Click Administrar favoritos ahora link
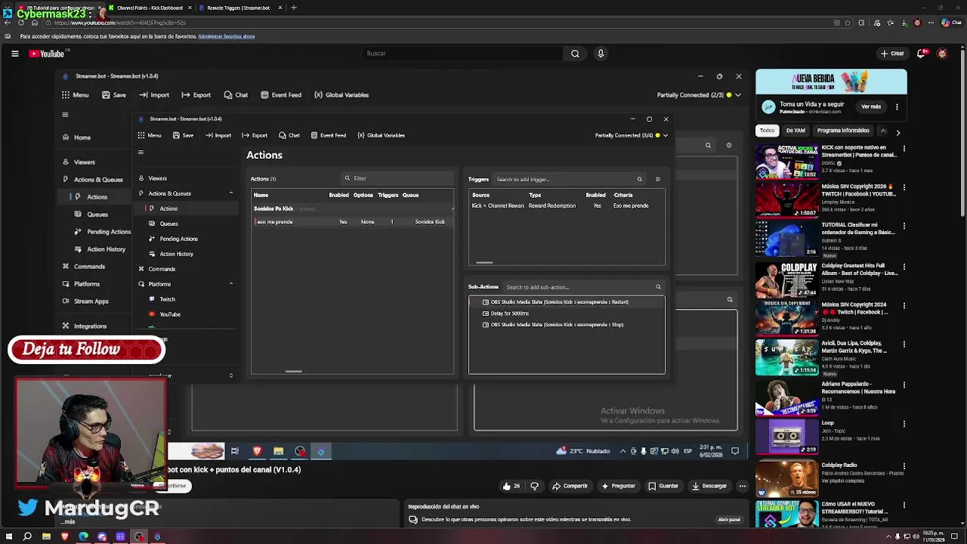967x544 pixels. tap(226, 36)
